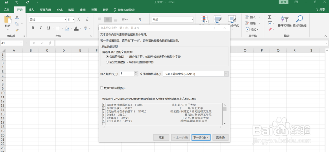The width and height of the screenshot is (329, 152).
Task: Click the insert function fx icon
Action: (x=50, y=43)
